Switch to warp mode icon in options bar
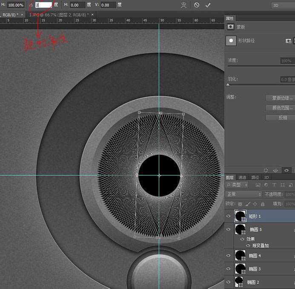295x289 pixels. [183, 5]
